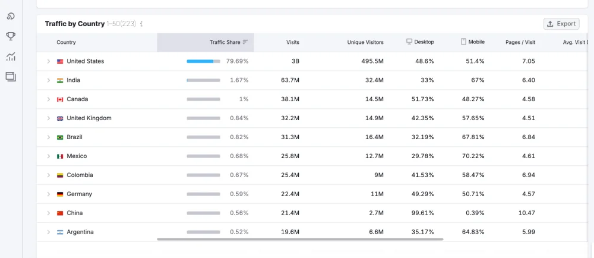Click the Export button
This screenshot has height=258, width=594.
(x=561, y=24)
